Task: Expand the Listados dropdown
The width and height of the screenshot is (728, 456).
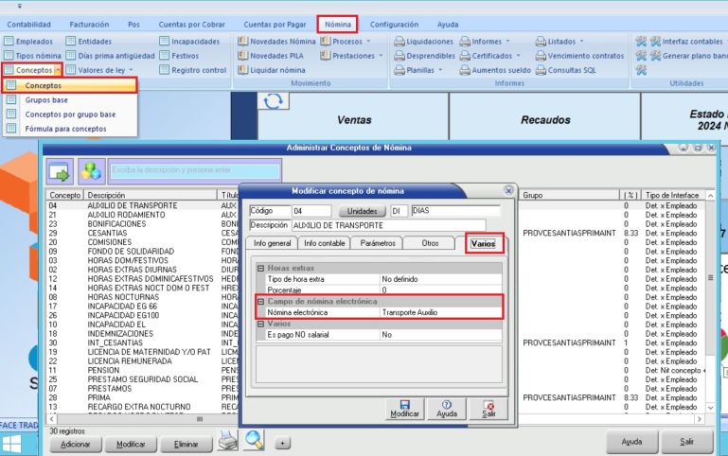Action: 581,42
